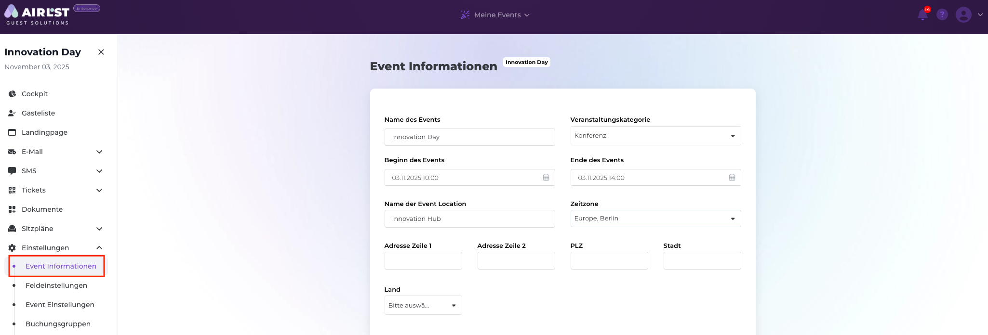Image resolution: width=988 pixels, height=335 pixels.
Task: Click the notification bell icon
Action: pyautogui.click(x=922, y=15)
